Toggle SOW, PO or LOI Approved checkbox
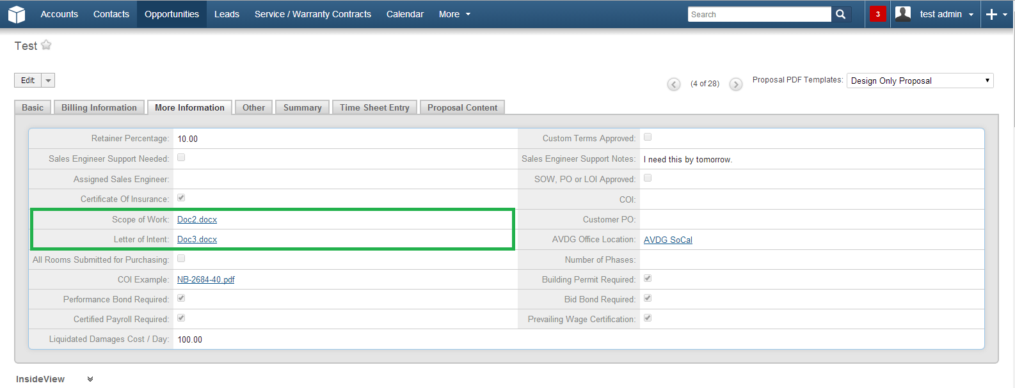Image resolution: width=1015 pixels, height=388 pixels. pyautogui.click(x=648, y=178)
